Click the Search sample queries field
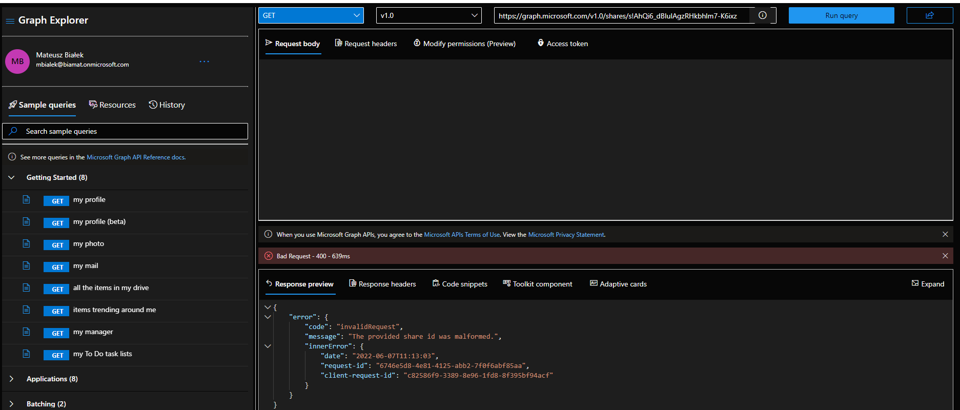Viewport: 960px width, 410px height. pyautogui.click(x=125, y=131)
